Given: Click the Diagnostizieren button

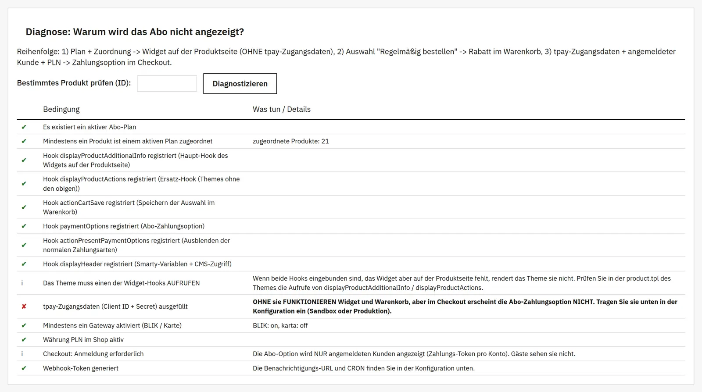Looking at the screenshot, I should (x=240, y=83).
